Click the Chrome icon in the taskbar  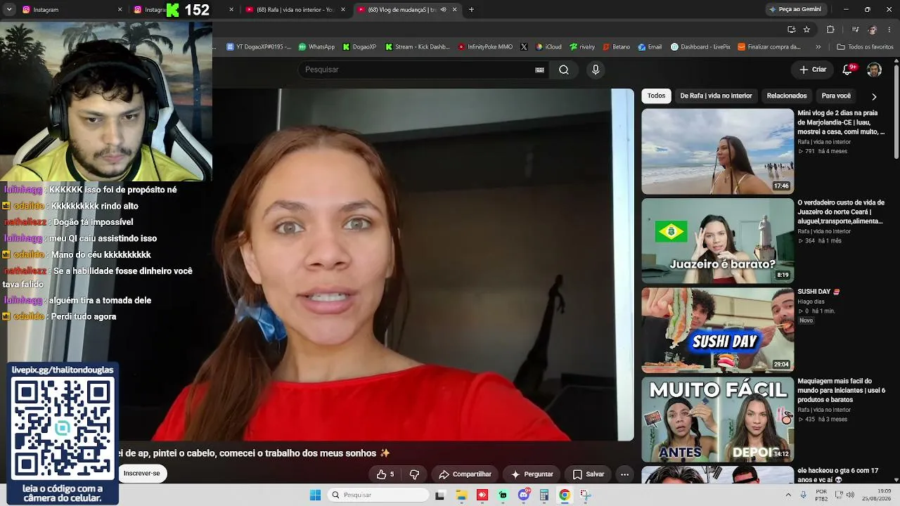[564, 495]
